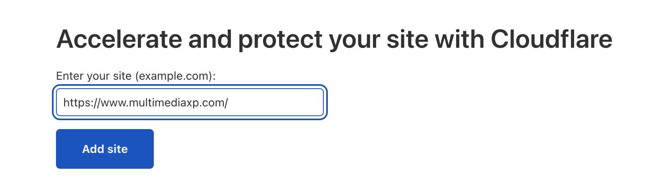
Task: Place cursor at 'https://' in the field
Action: pos(82,103)
